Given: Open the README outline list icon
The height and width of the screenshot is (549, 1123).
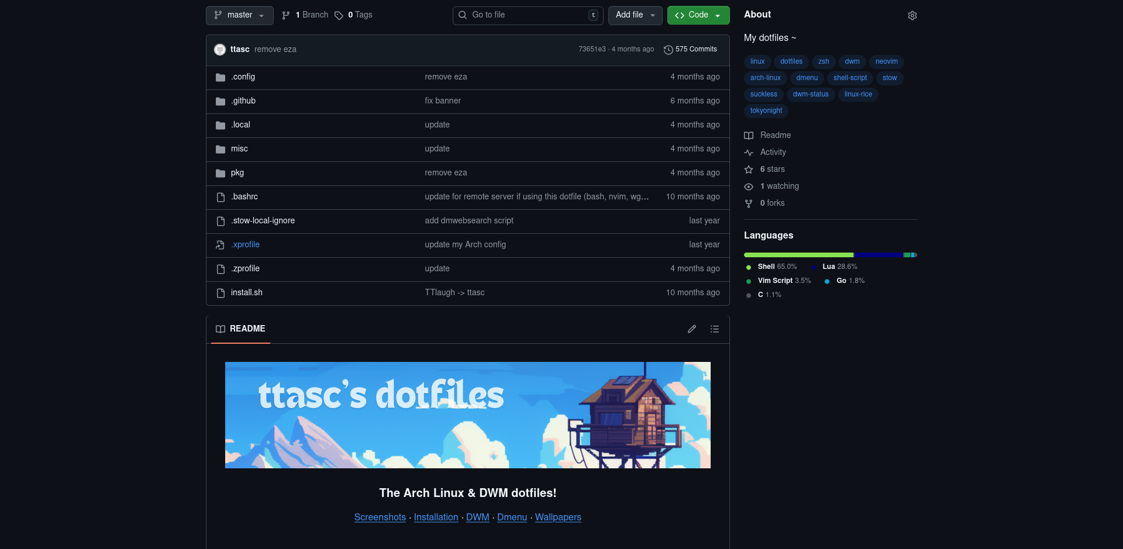Looking at the screenshot, I should coord(714,329).
